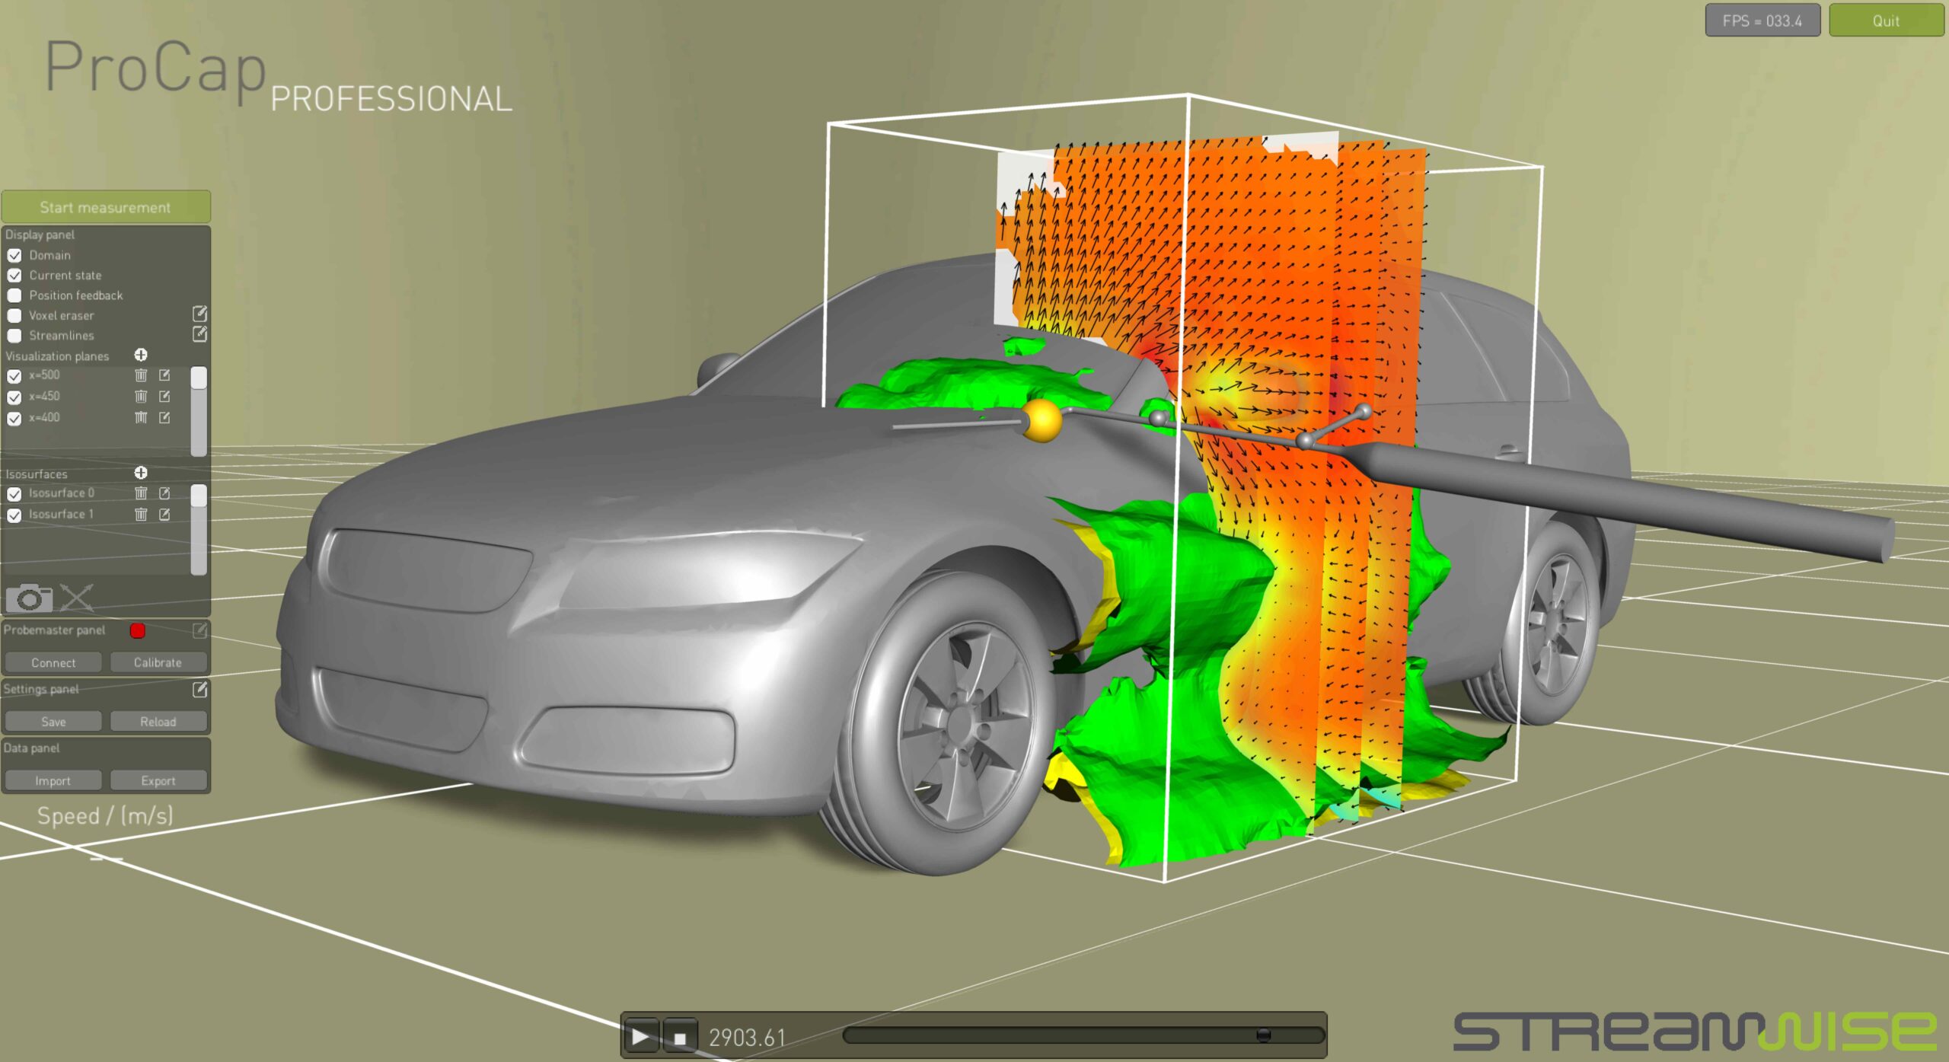Add a new visualization plane with the plus icon
1949x1062 pixels.
[x=142, y=356]
